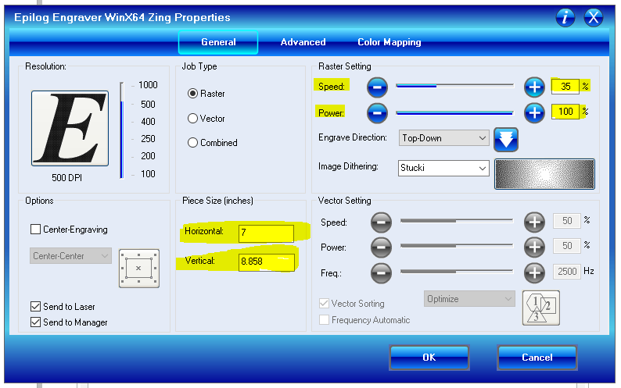This screenshot has width=621, height=388.
Task: Open the Image Dithering Stucki dropdown
Action: (443, 168)
